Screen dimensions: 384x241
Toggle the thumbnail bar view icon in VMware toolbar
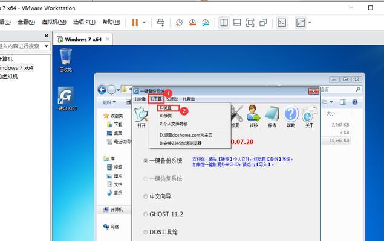coord(237,22)
